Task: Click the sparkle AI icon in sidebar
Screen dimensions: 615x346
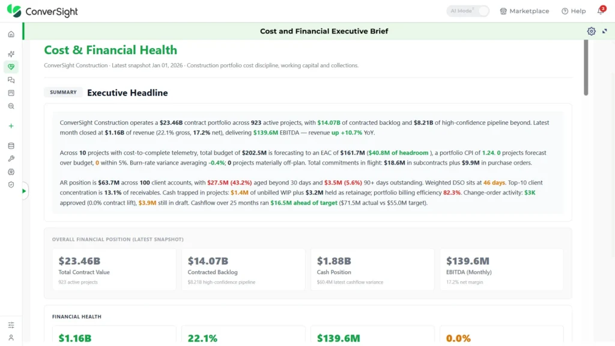Action: click(11, 53)
